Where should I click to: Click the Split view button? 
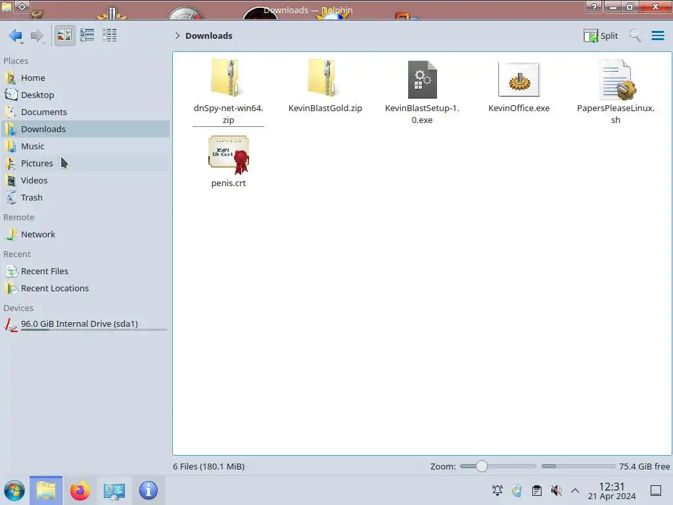coord(601,36)
